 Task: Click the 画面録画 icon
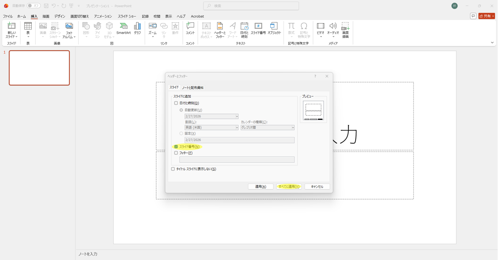345,30
